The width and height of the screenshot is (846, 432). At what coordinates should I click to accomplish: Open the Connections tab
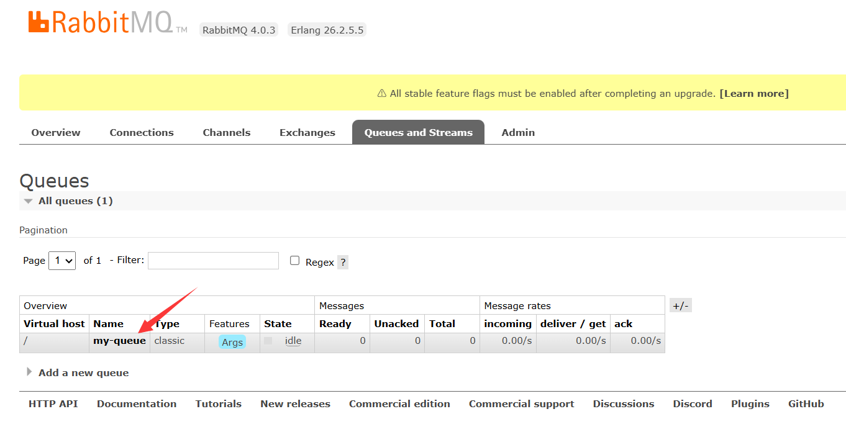142,132
